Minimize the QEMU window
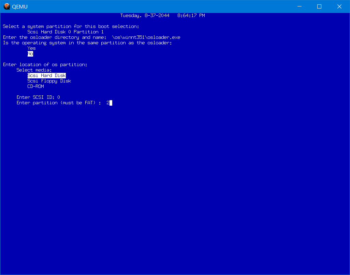The image size is (350, 275). coord(299,6)
